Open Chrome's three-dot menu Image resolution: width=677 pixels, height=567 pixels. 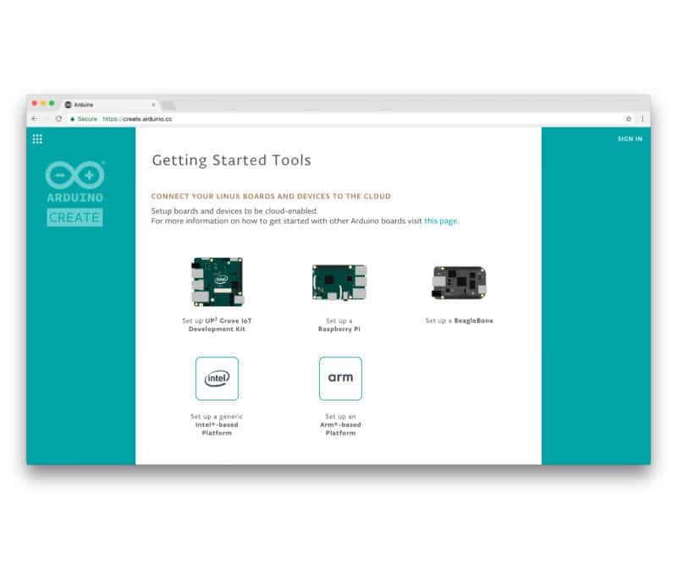(642, 119)
